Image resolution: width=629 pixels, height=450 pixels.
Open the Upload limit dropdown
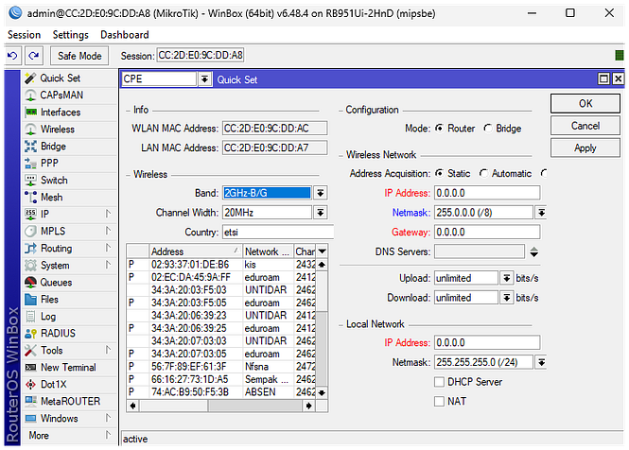[x=507, y=278]
